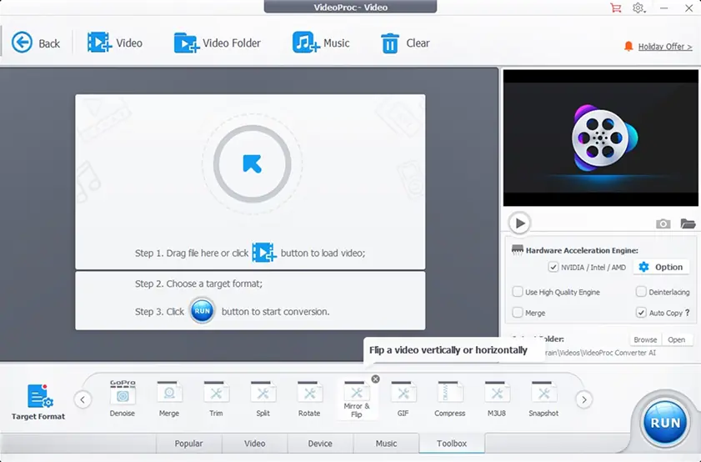Viewport: 701px width, 462px height.
Task: Switch to the Device tab
Action: 320,443
